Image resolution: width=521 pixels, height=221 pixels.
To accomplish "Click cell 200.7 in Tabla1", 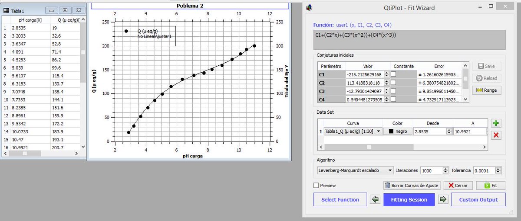I will 66,147.
